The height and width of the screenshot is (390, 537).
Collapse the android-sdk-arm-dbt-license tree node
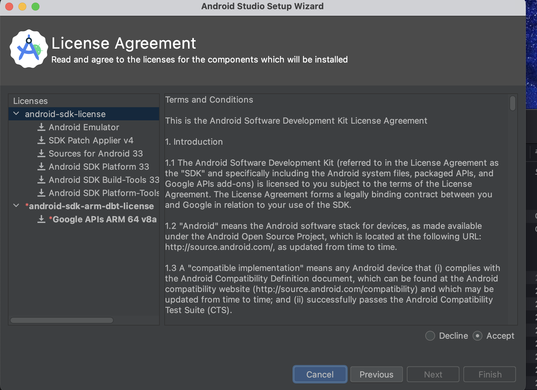click(16, 206)
